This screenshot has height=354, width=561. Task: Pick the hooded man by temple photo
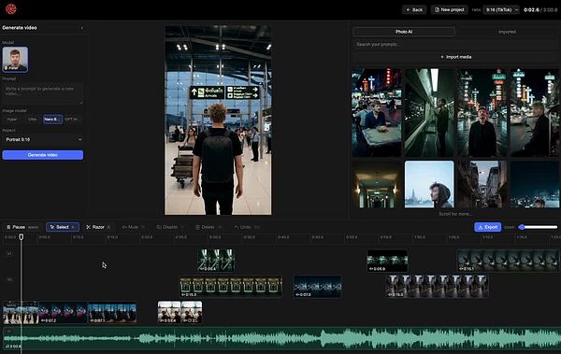click(429, 184)
